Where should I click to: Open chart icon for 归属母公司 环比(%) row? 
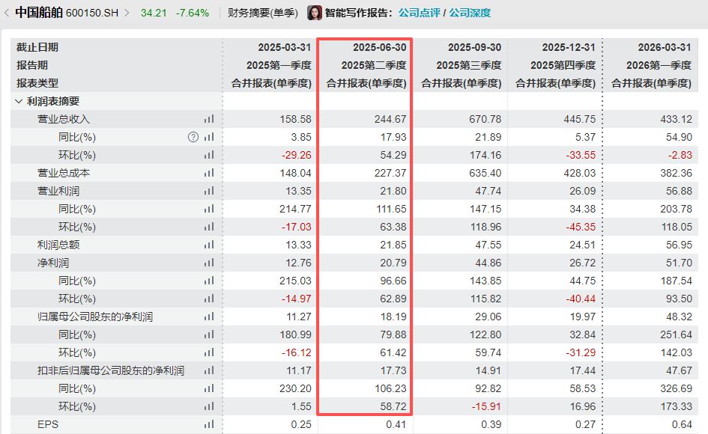click(208, 352)
